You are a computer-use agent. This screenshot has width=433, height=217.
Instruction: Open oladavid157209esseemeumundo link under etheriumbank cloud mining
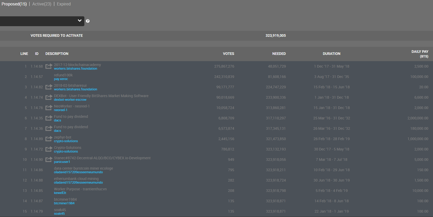tap(78, 183)
